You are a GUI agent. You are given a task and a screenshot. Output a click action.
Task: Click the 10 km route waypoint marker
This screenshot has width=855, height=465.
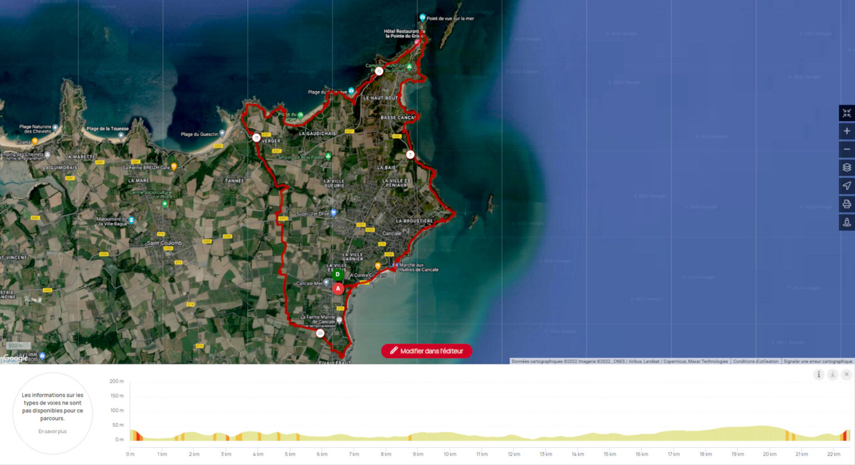pos(379,71)
